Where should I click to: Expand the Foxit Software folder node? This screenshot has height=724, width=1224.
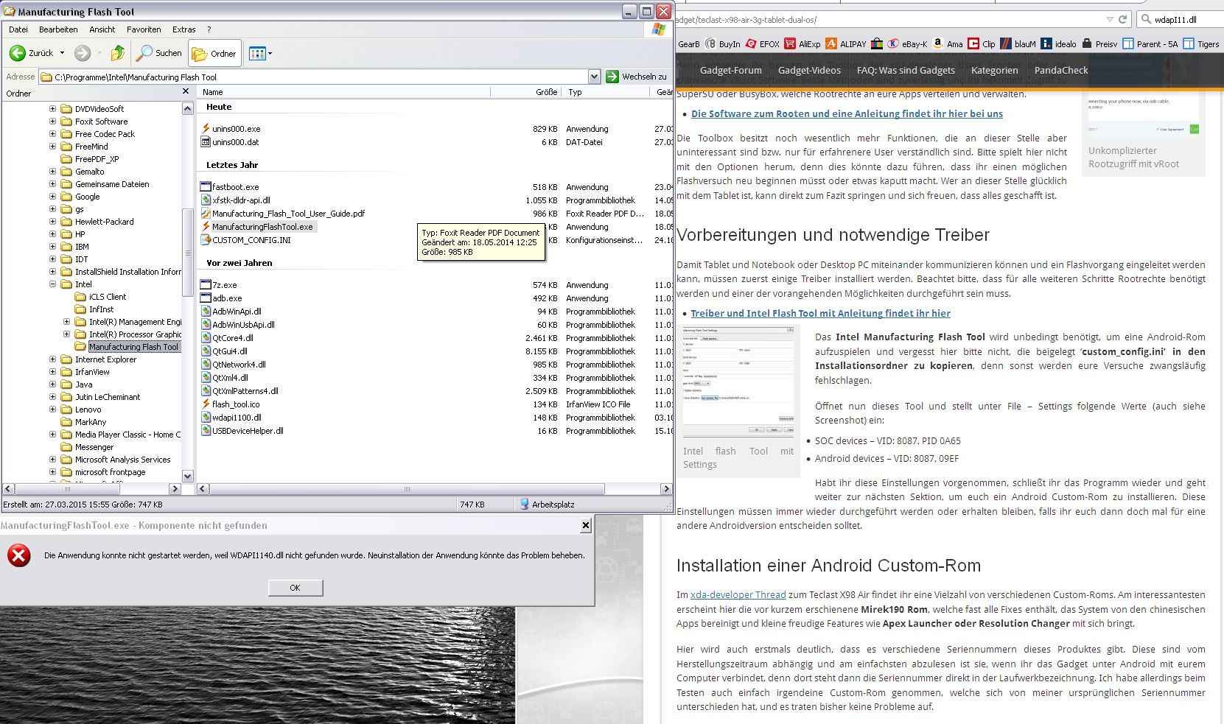tap(52, 122)
